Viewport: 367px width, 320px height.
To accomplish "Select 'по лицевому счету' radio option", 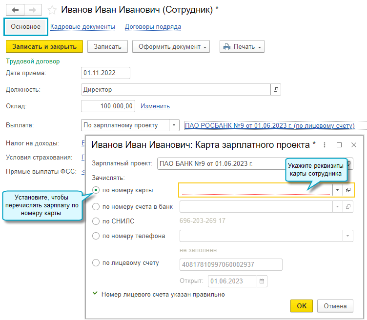I will (96, 263).
